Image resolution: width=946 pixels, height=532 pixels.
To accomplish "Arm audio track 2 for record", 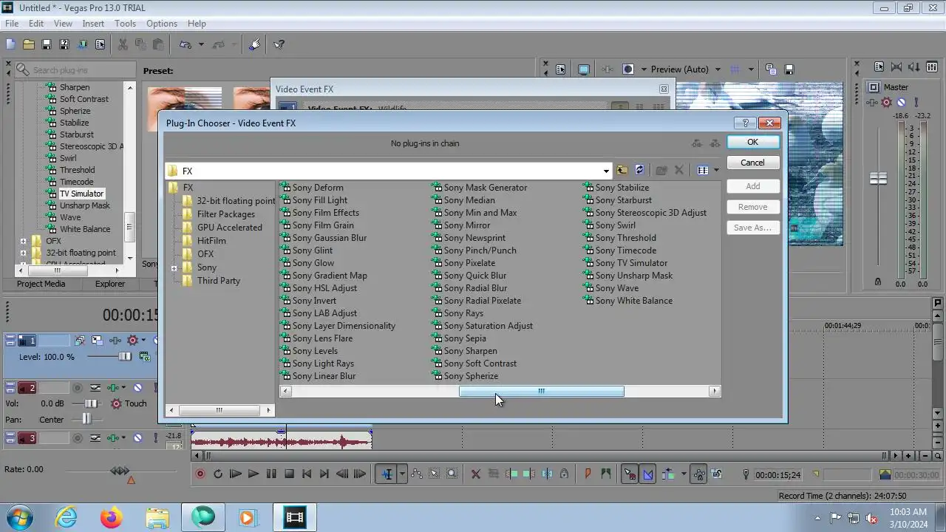I will pos(77,388).
